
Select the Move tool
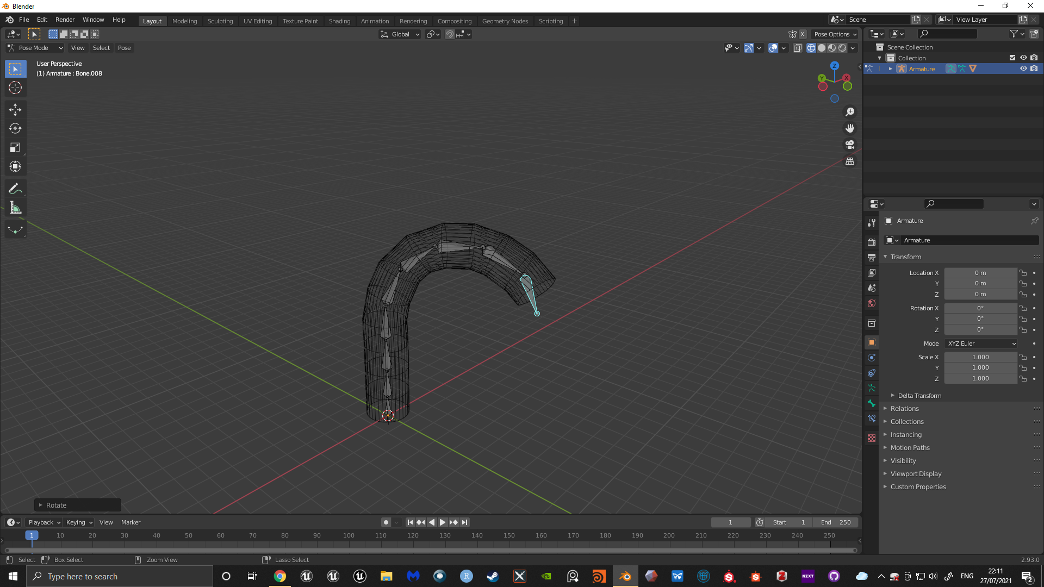(x=15, y=110)
